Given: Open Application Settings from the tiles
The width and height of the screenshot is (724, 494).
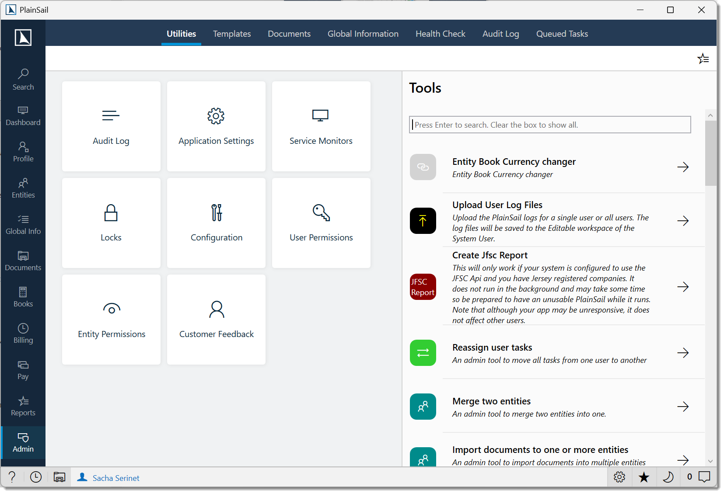Looking at the screenshot, I should 216,126.
